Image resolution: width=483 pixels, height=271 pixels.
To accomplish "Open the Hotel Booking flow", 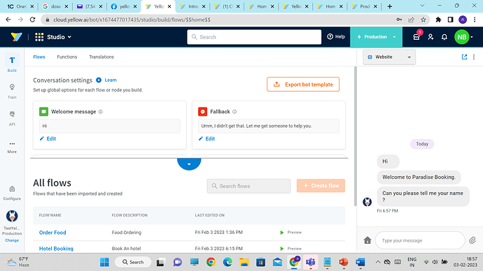I will 56,249.
